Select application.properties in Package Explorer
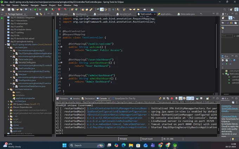Image resolution: width=239 pixels, height=149 pixels. coord(25,98)
